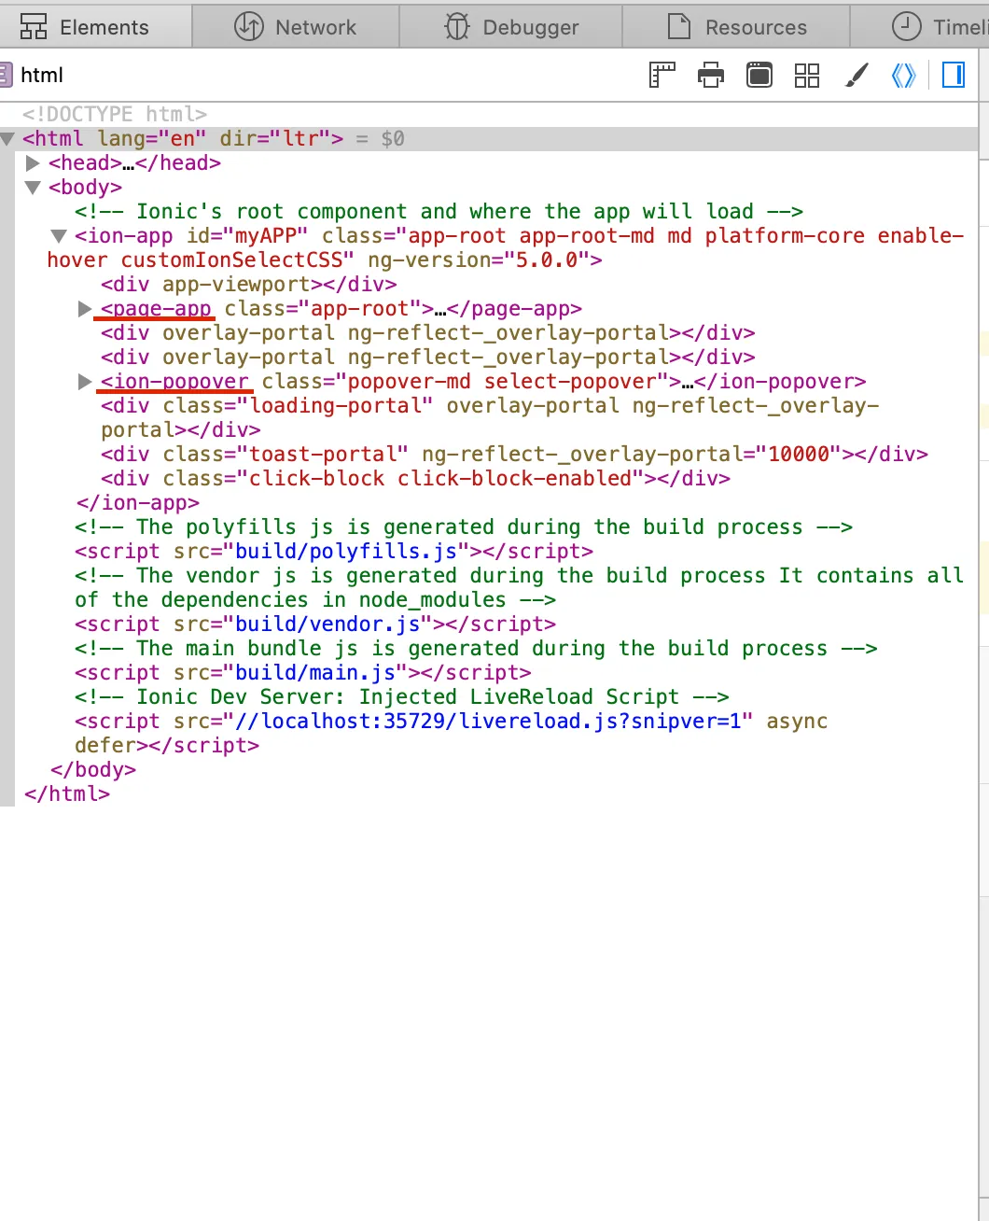Select the polyfills js comment line
989x1221 pixels.
point(464,526)
